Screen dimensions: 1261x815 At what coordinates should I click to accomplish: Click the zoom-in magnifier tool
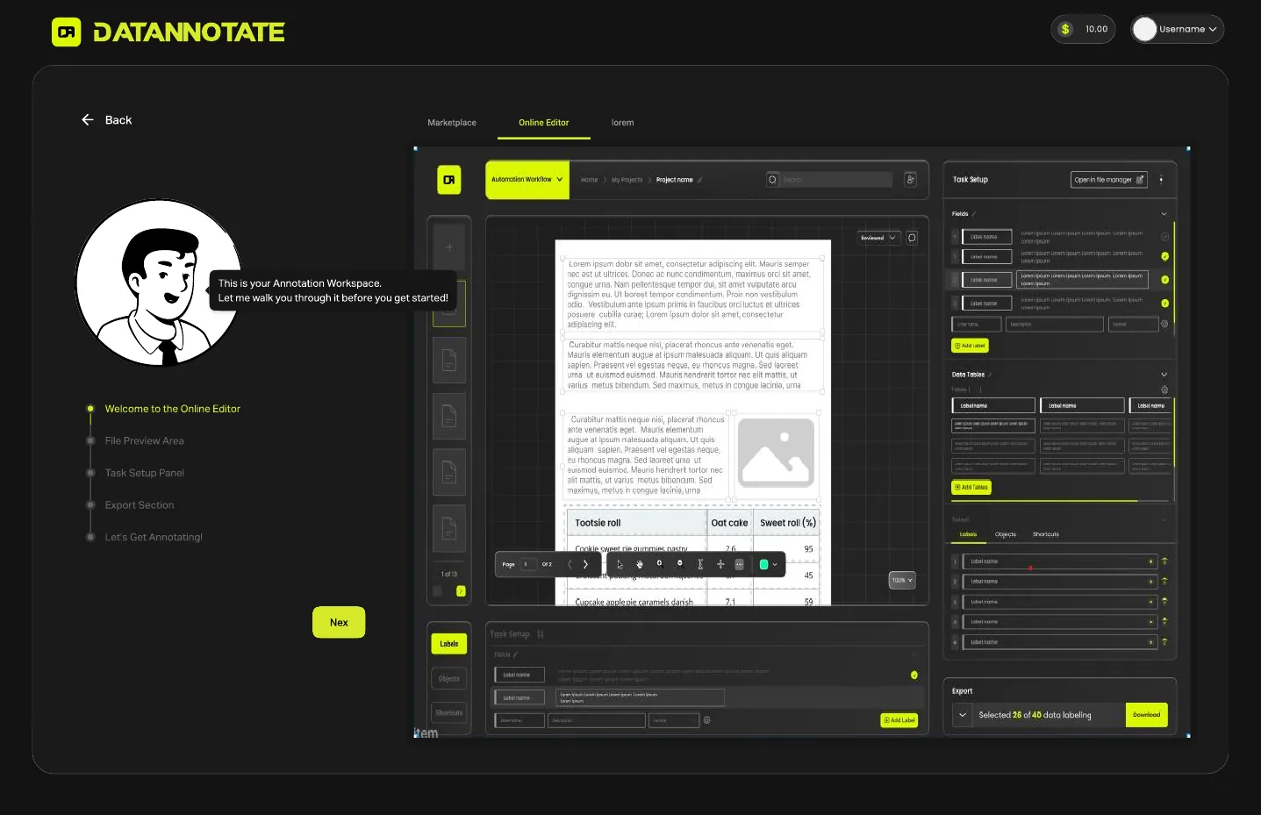[x=660, y=564]
